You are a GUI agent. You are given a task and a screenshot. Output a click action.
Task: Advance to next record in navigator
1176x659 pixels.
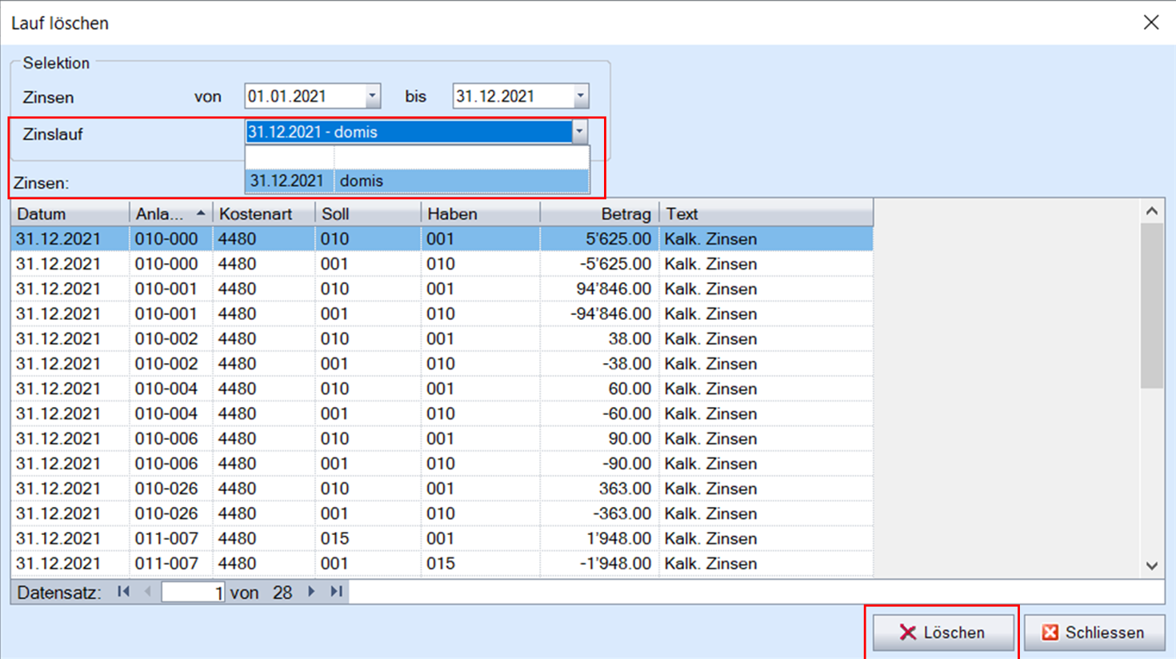(311, 592)
